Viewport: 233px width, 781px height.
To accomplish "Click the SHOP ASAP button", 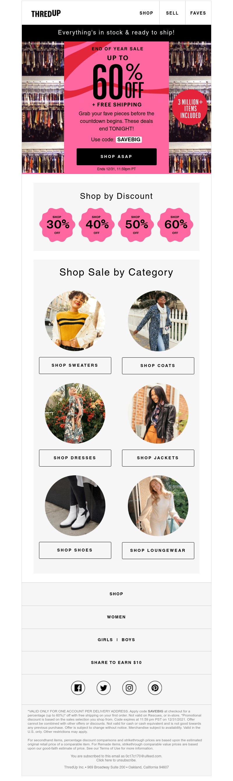I will click(116, 157).
